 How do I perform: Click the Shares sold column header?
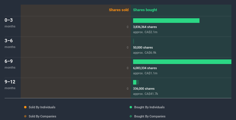[x=119, y=10]
